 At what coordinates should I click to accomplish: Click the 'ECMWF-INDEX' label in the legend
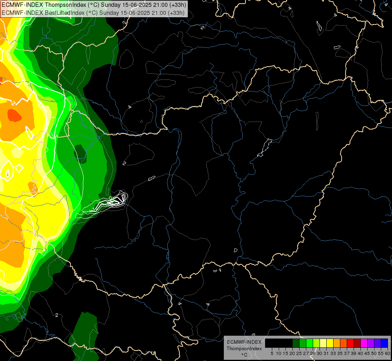coord(244,342)
